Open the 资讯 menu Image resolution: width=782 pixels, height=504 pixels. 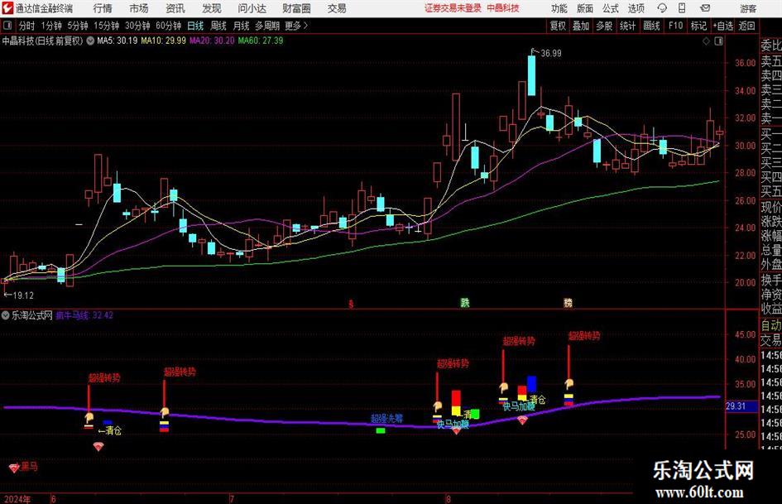pyautogui.click(x=175, y=8)
